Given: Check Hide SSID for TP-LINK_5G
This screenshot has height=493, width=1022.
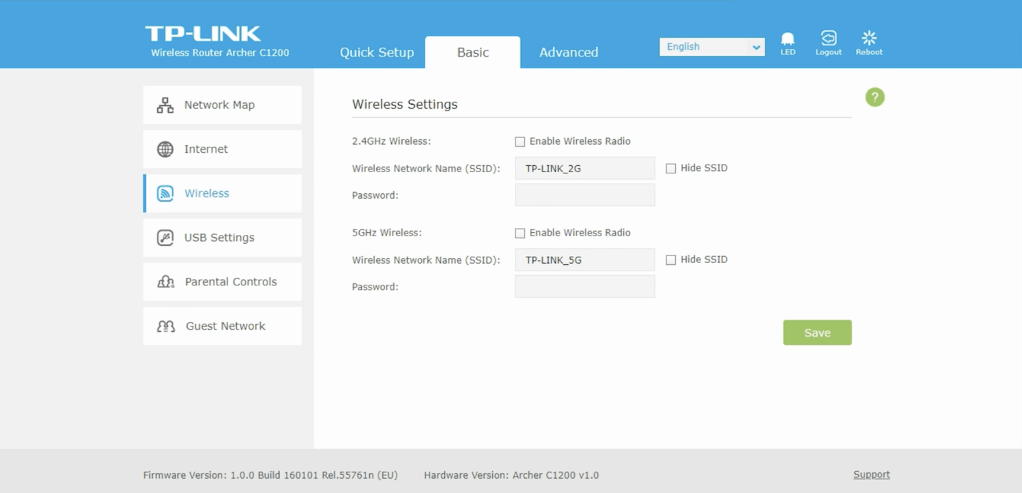Looking at the screenshot, I should tap(671, 260).
